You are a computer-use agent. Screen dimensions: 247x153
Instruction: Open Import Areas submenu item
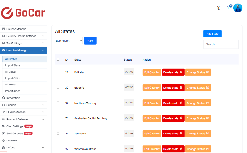(24, 91)
